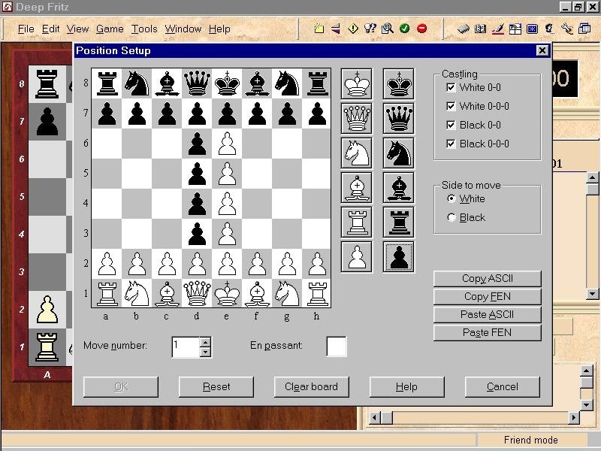Select White as side to move
The width and height of the screenshot is (601, 451).
(452, 198)
